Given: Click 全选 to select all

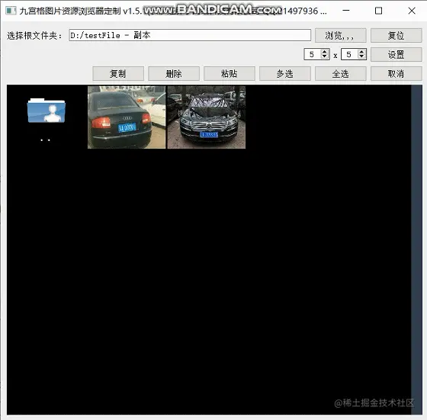Looking at the screenshot, I should point(340,73).
